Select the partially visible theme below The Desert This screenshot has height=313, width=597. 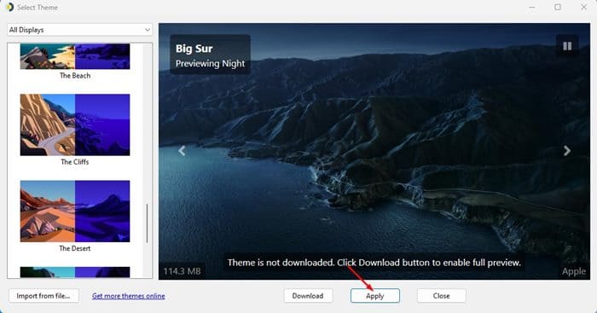pyautogui.click(x=75, y=272)
